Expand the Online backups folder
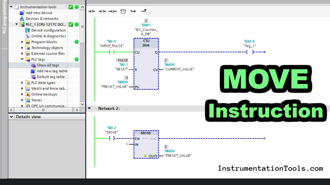Viewport: 330px width, 185px height. 22,94
